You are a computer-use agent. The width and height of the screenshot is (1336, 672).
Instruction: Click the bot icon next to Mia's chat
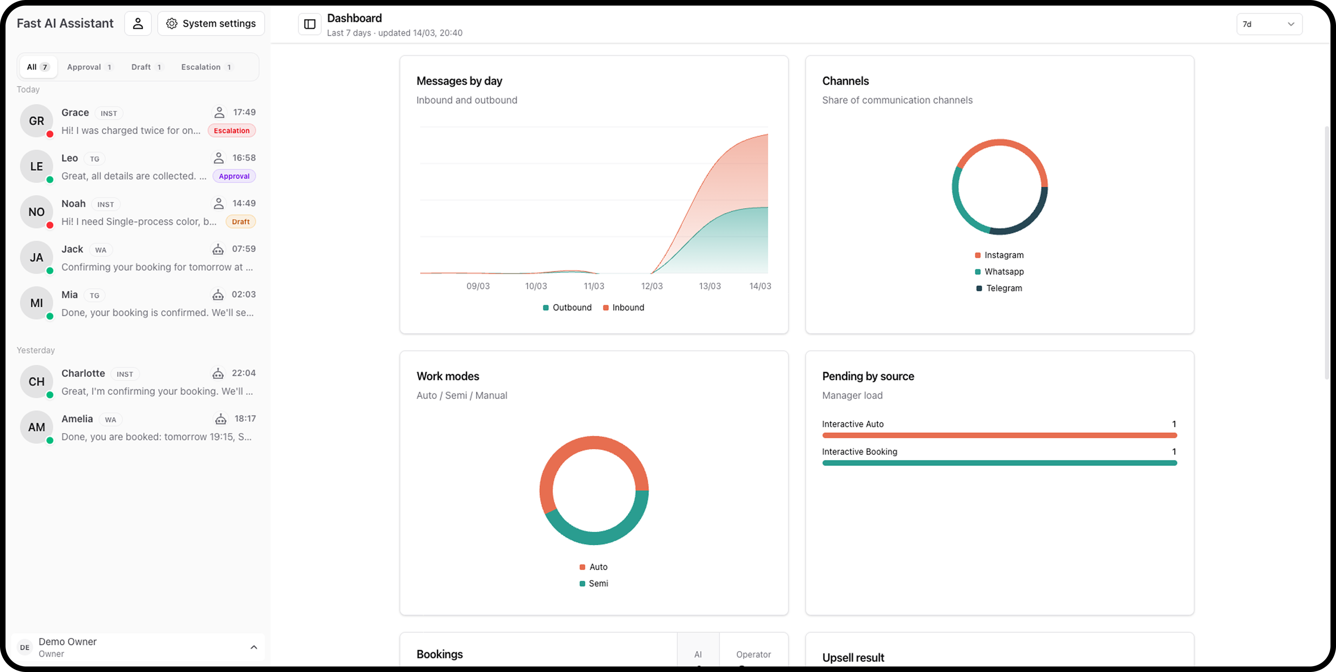pos(218,295)
